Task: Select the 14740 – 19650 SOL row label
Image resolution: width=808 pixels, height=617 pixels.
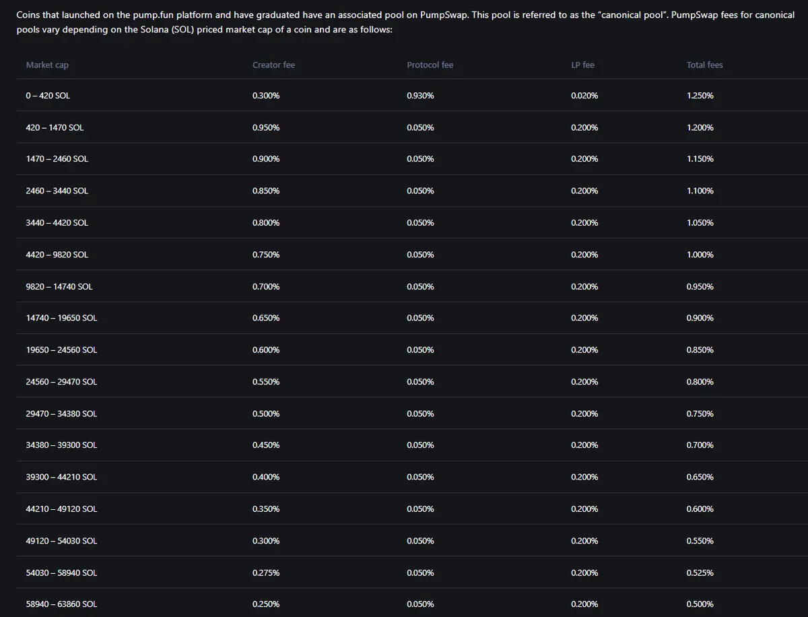Action: pos(61,318)
